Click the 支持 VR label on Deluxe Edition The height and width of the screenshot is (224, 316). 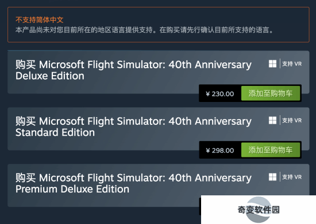(x=292, y=64)
